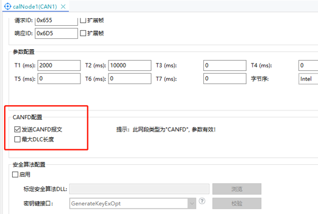Click the 校验 verify button
The width and height of the screenshot is (318, 214).
coord(236,204)
